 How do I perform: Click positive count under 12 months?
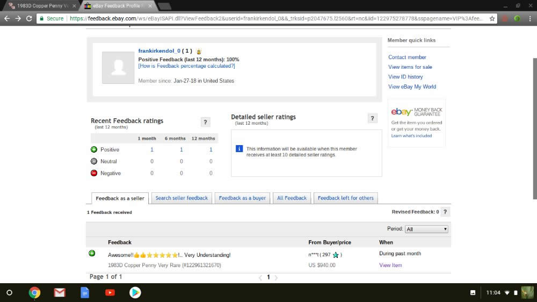tap(211, 149)
